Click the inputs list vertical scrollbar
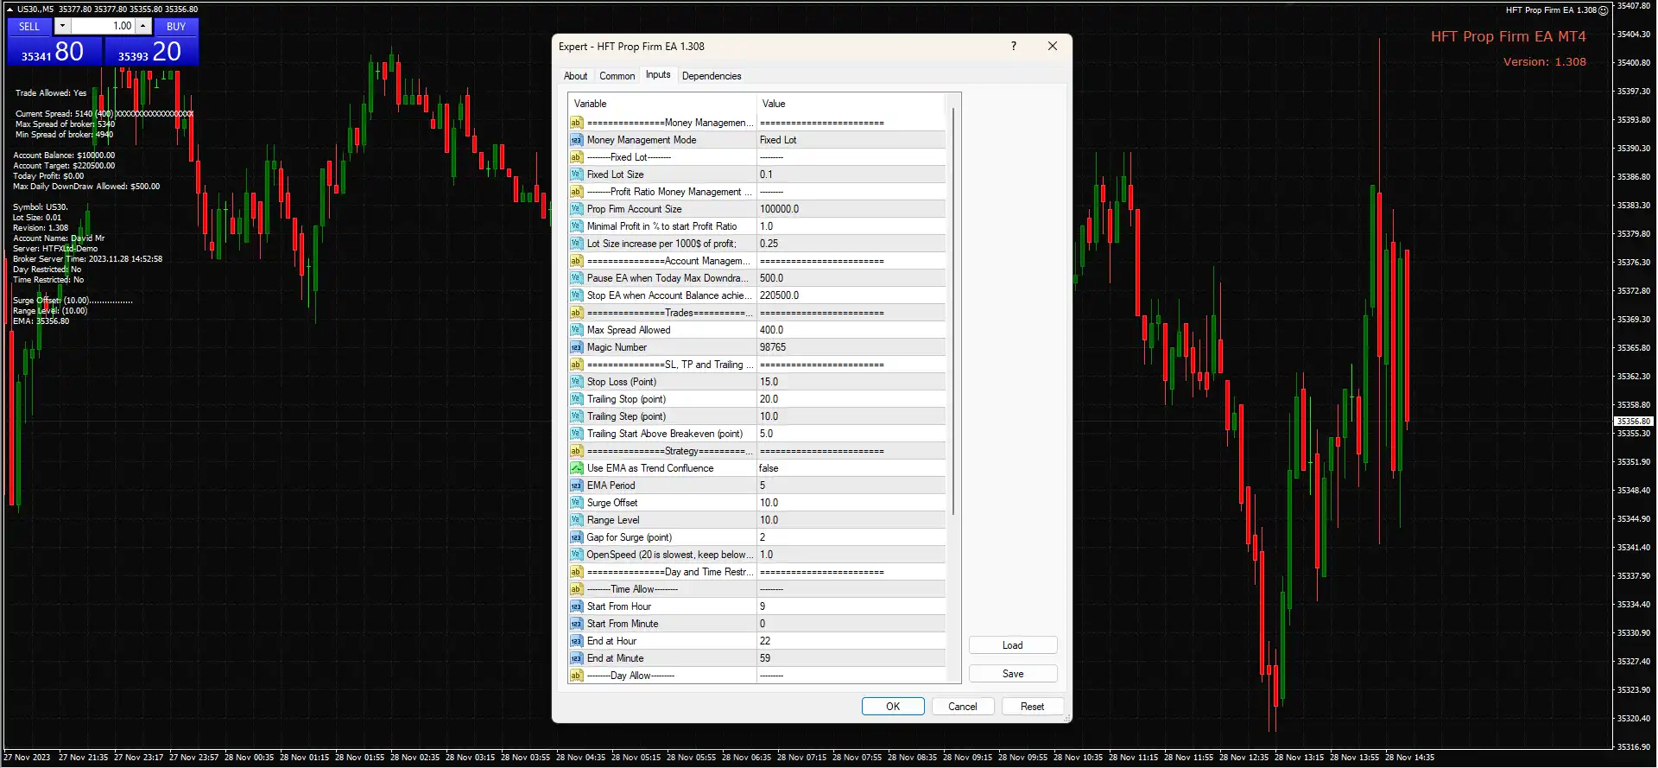The height and width of the screenshot is (768, 1658). click(x=953, y=311)
